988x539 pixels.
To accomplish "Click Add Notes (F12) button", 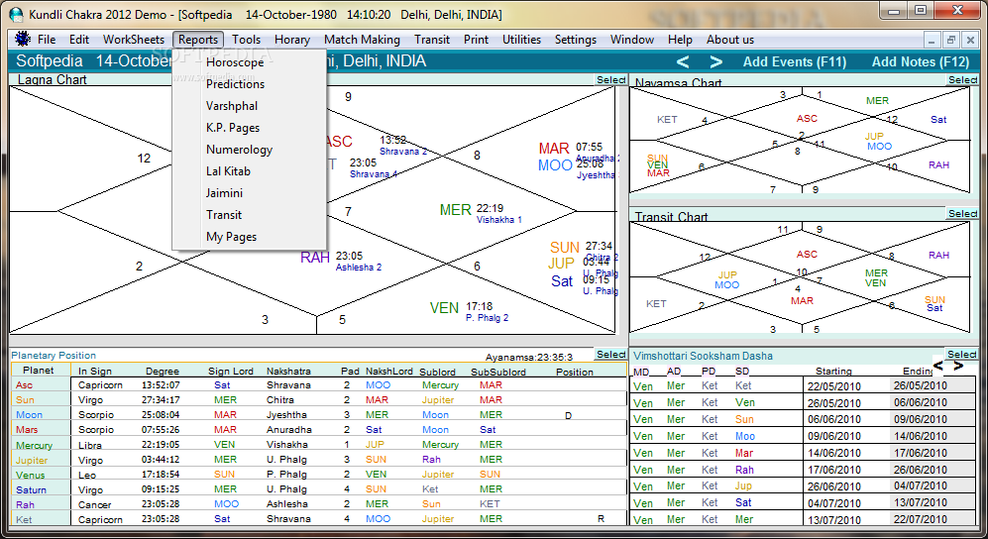I will (920, 61).
